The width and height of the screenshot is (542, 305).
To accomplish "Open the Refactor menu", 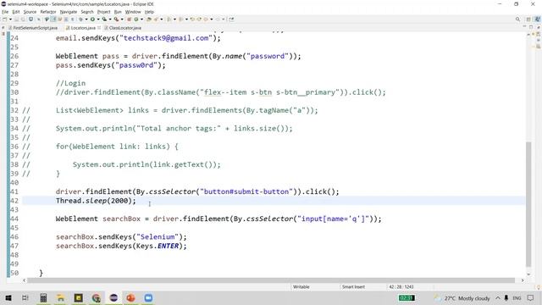I will 48,12.
